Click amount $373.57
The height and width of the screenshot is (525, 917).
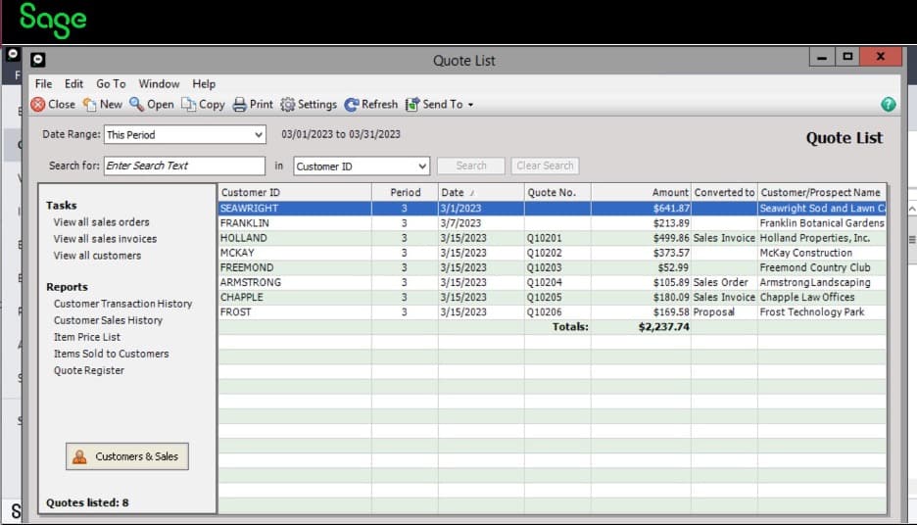coord(671,253)
